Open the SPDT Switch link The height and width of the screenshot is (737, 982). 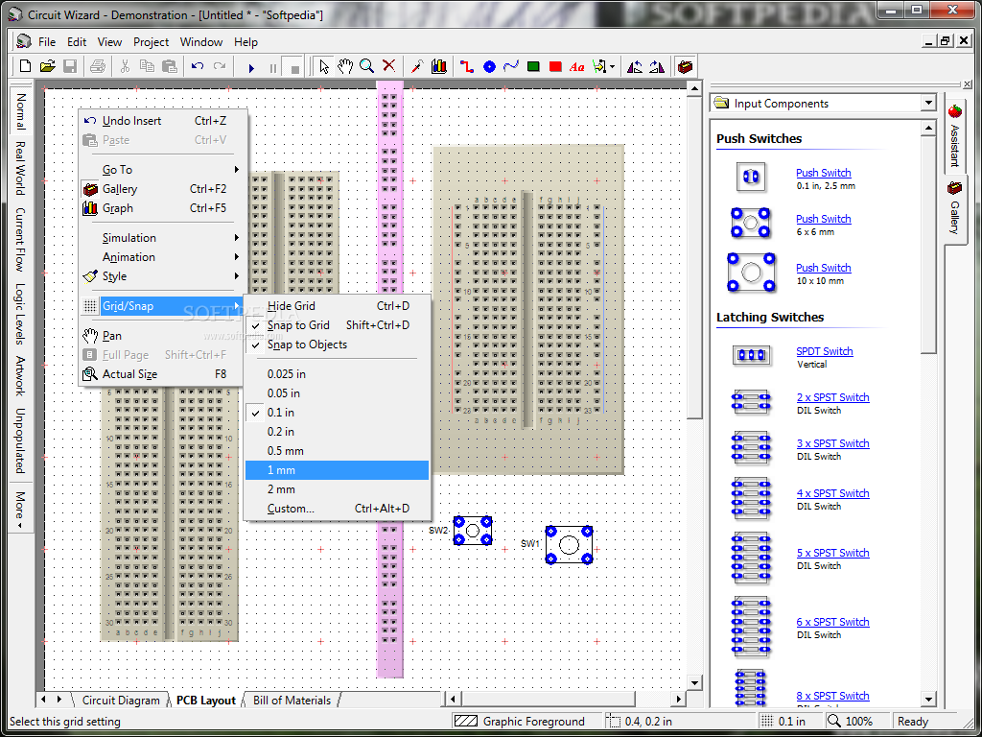tap(824, 351)
